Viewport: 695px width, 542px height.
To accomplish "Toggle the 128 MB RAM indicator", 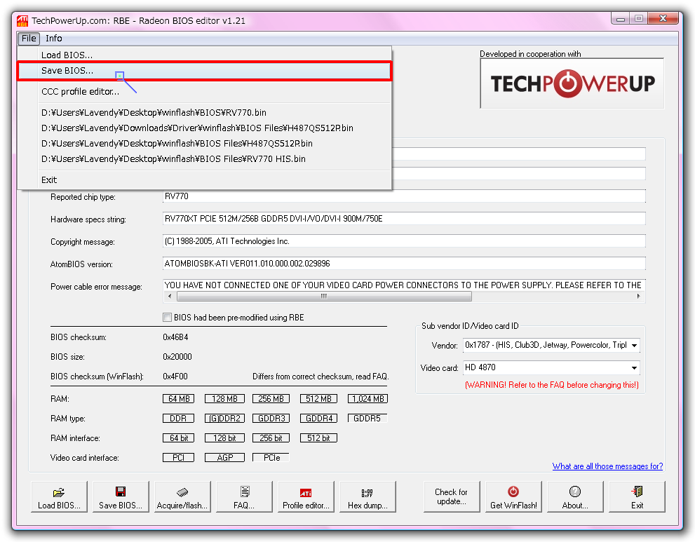I will tap(224, 399).
